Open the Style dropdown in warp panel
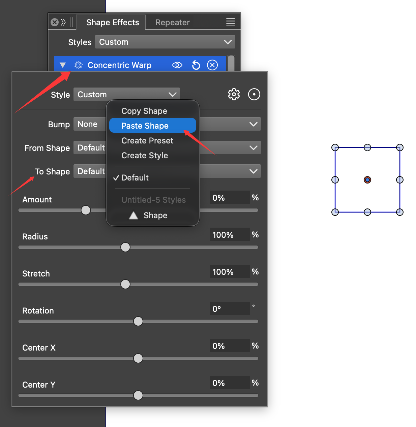 point(126,95)
